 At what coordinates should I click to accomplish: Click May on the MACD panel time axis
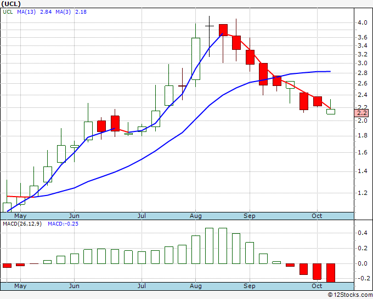[20, 286]
